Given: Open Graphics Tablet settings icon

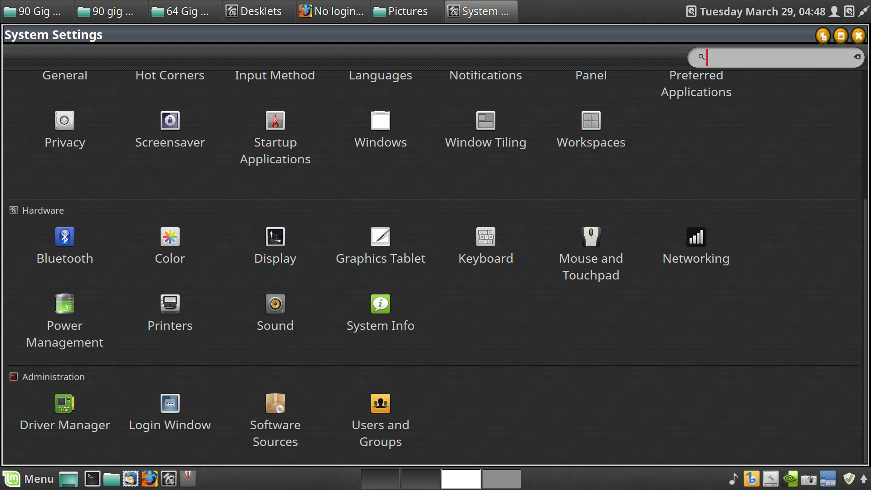Looking at the screenshot, I should tap(381, 237).
